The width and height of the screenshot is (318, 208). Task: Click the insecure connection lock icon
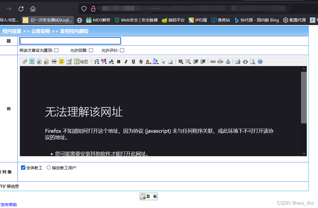pyautogui.click(x=93, y=9)
